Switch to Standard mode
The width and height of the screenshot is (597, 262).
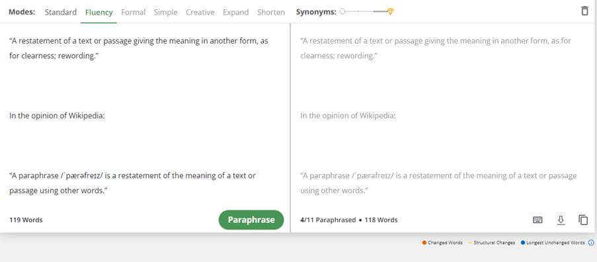pos(61,12)
